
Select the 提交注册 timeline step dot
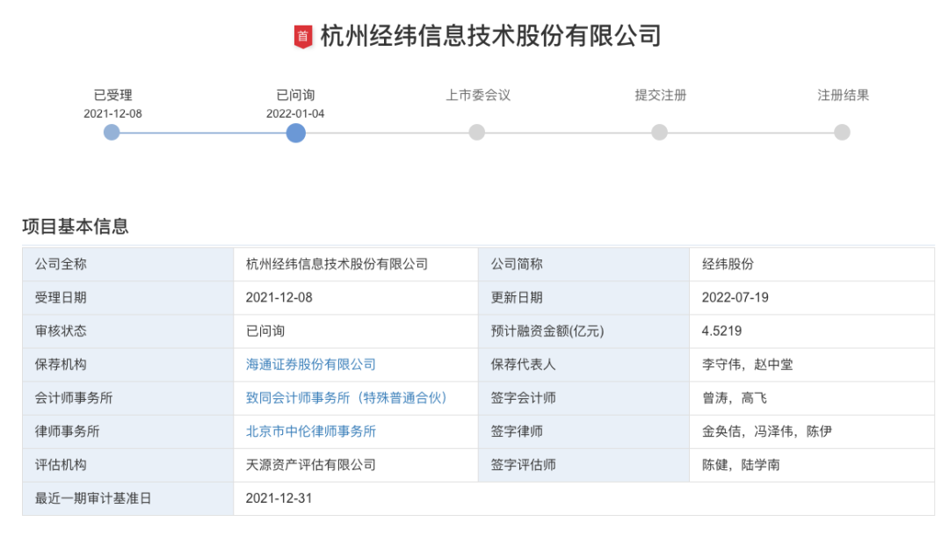pyautogui.click(x=660, y=133)
